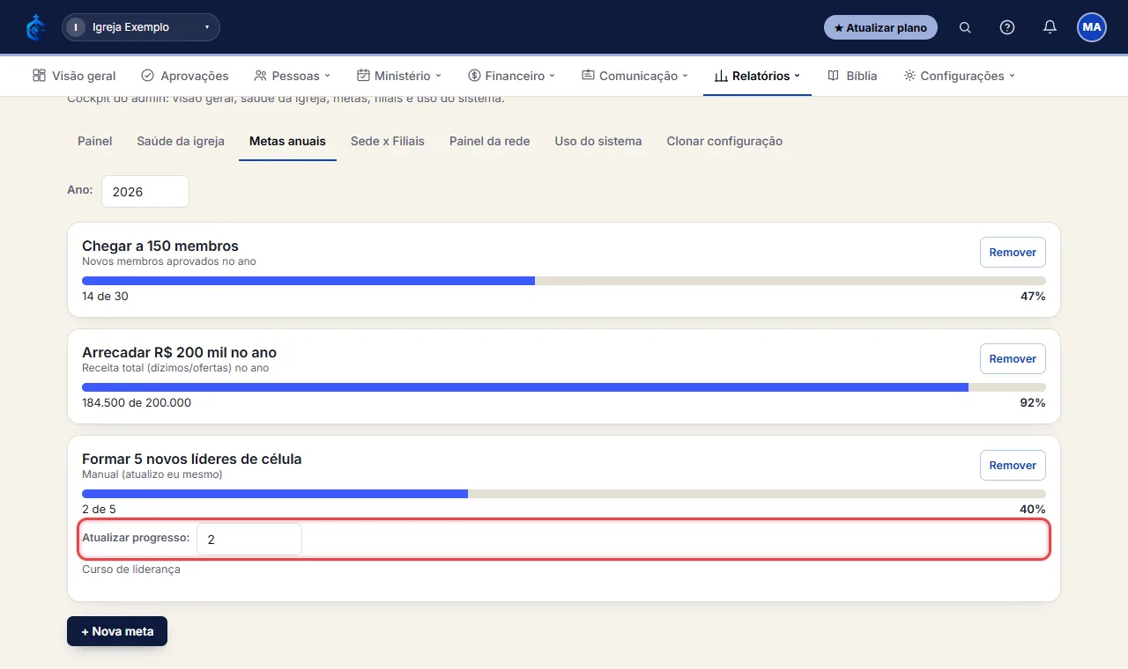1128x669 pixels.
Task: Remove the Formar 5 novos líderes goal
Action: pyautogui.click(x=1013, y=465)
